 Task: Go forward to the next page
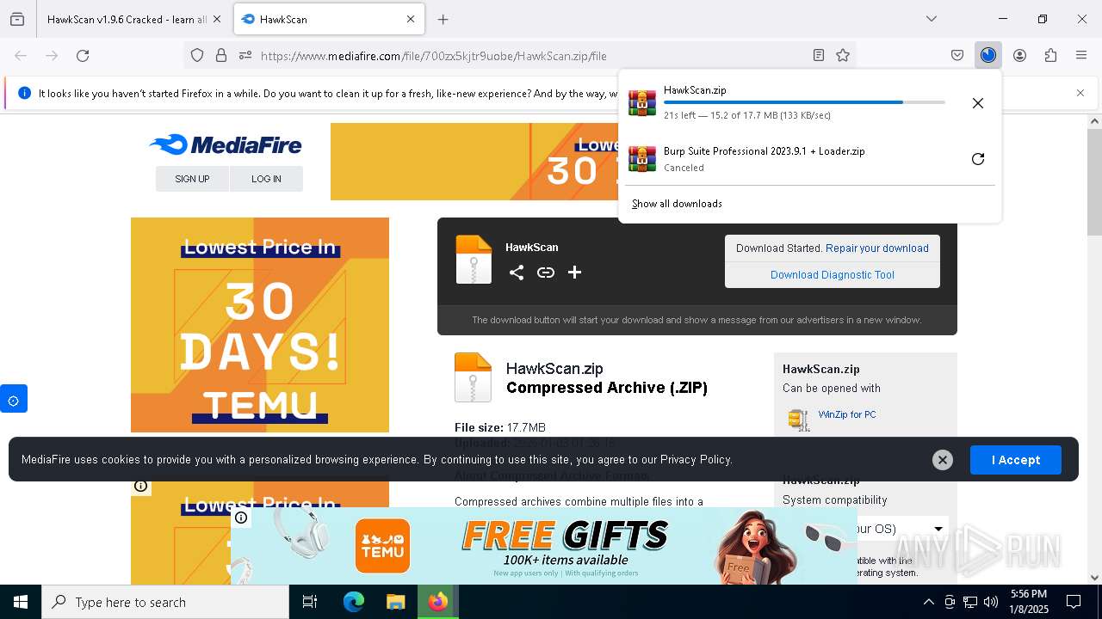pyautogui.click(x=52, y=55)
